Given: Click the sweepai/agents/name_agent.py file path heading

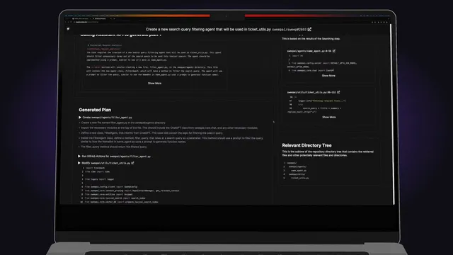Looking at the screenshot, I should (309, 51).
